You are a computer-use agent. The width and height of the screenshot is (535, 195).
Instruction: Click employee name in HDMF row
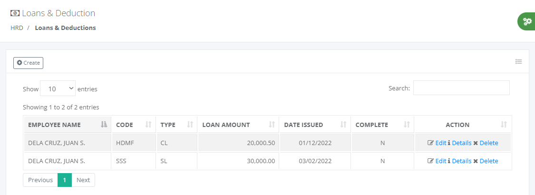(x=57, y=143)
